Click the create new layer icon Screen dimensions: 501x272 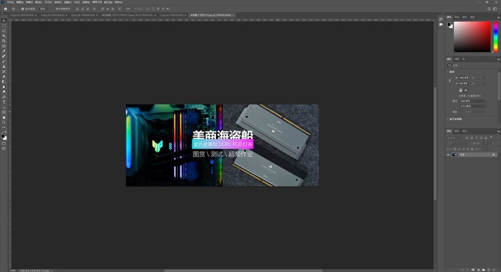coord(488,270)
